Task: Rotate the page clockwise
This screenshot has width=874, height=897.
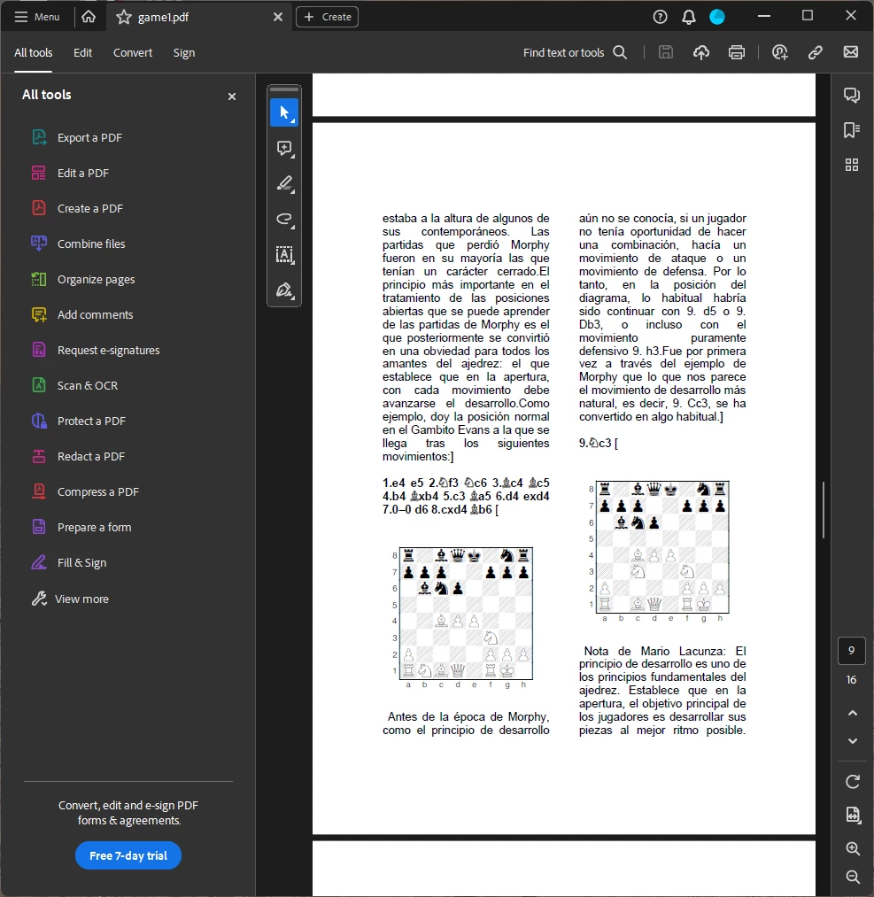Action: (852, 781)
